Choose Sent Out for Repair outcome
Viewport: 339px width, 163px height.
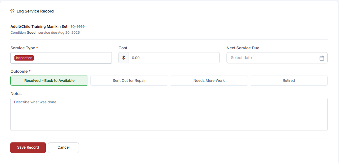129,81
